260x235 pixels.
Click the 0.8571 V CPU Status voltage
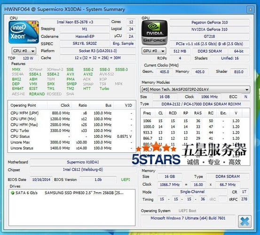point(125,136)
